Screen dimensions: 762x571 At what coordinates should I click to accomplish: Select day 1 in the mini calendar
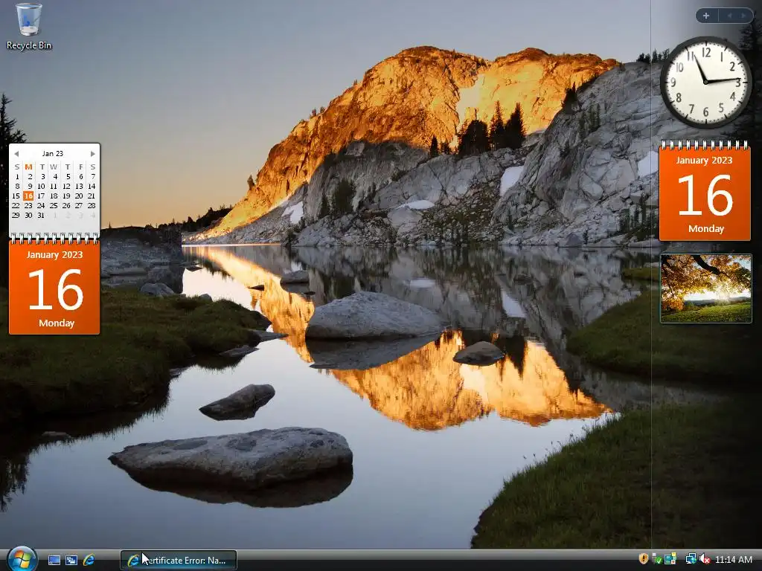tap(17, 177)
